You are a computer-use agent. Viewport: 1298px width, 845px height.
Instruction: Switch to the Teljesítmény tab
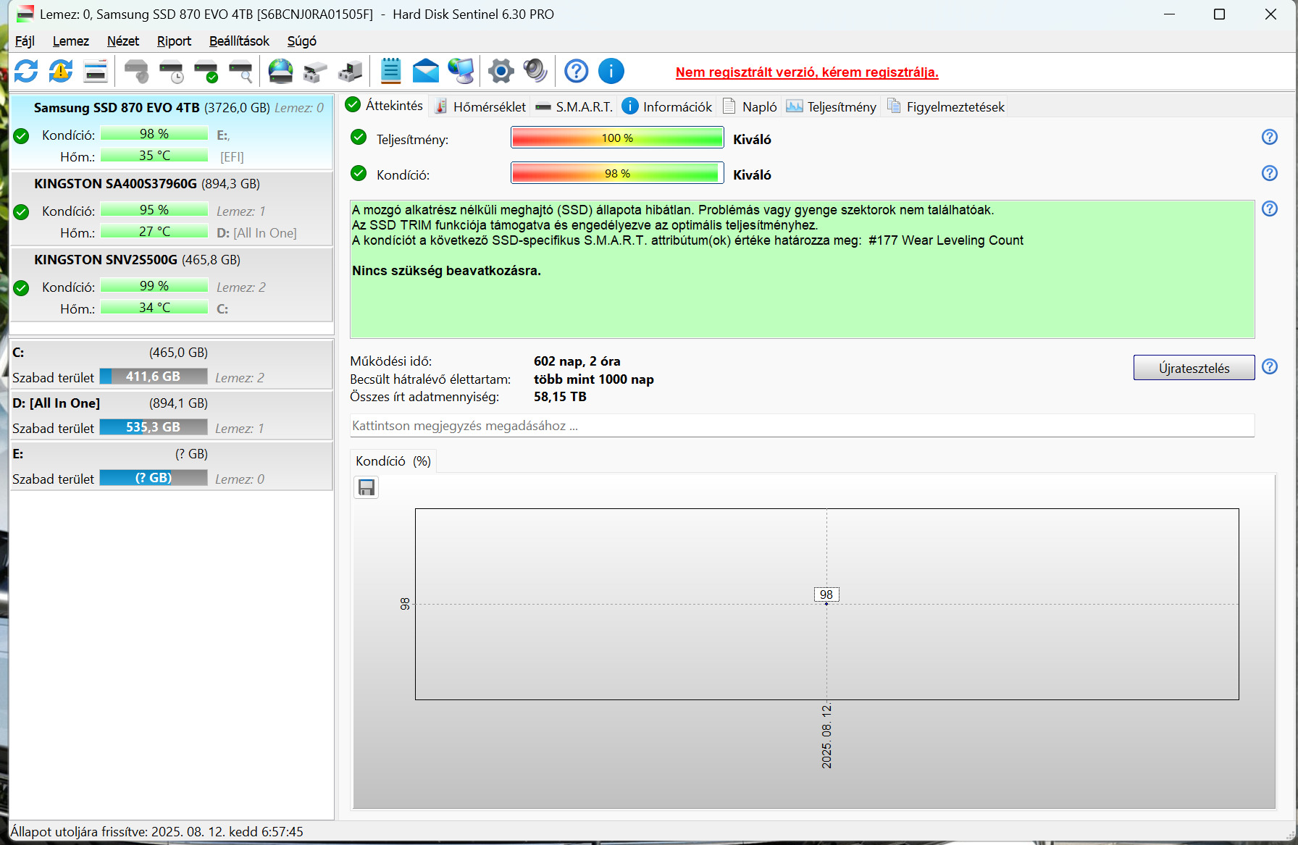[832, 106]
